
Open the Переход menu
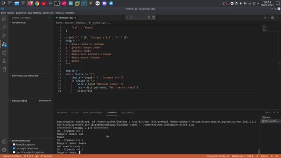point(37,13)
